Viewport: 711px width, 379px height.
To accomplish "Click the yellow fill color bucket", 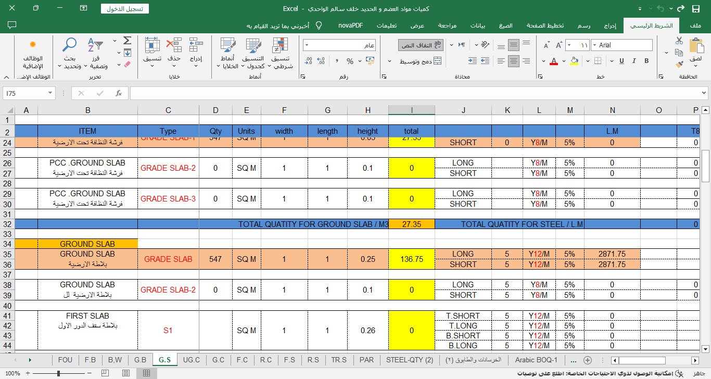I will (x=574, y=61).
